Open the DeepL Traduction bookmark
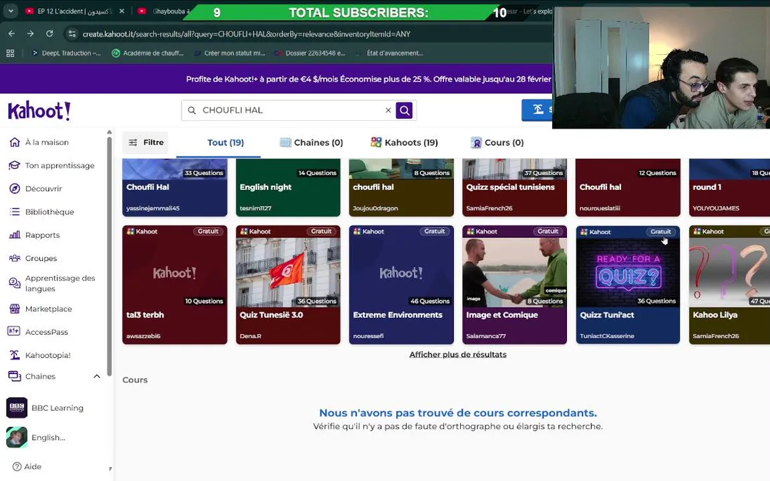The height and width of the screenshot is (481, 770). [x=66, y=53]
